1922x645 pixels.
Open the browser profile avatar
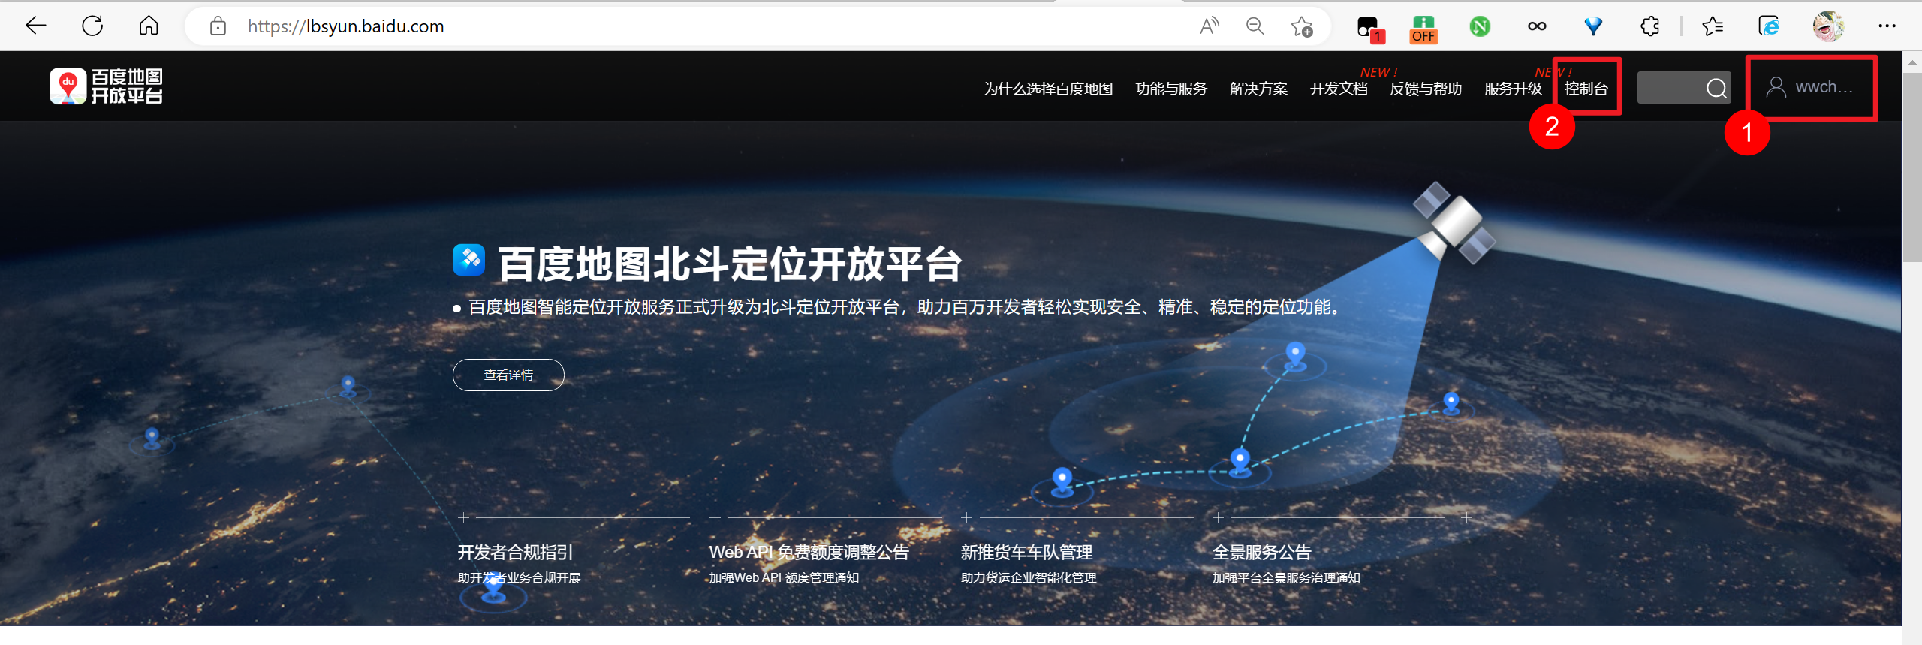[1828, 26]
